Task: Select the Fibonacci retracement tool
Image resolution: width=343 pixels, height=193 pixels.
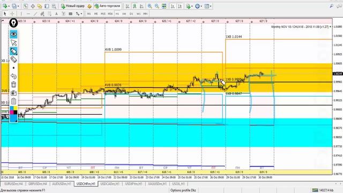Action: [x=49, y=14]
